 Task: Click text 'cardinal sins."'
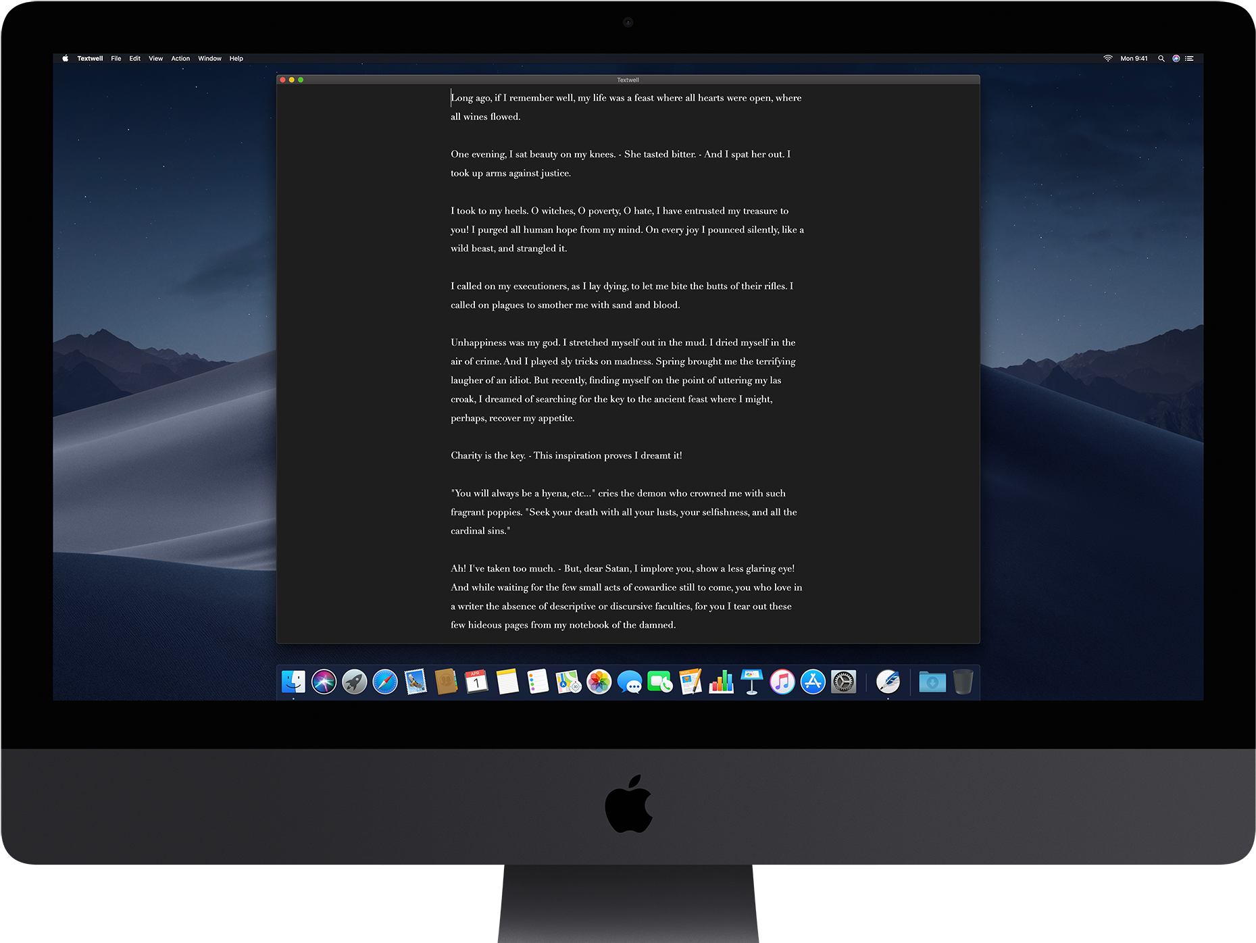tap(480, 531)
